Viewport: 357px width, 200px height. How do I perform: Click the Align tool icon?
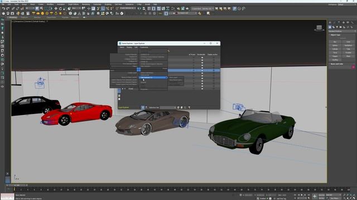[x=144, y=9]
